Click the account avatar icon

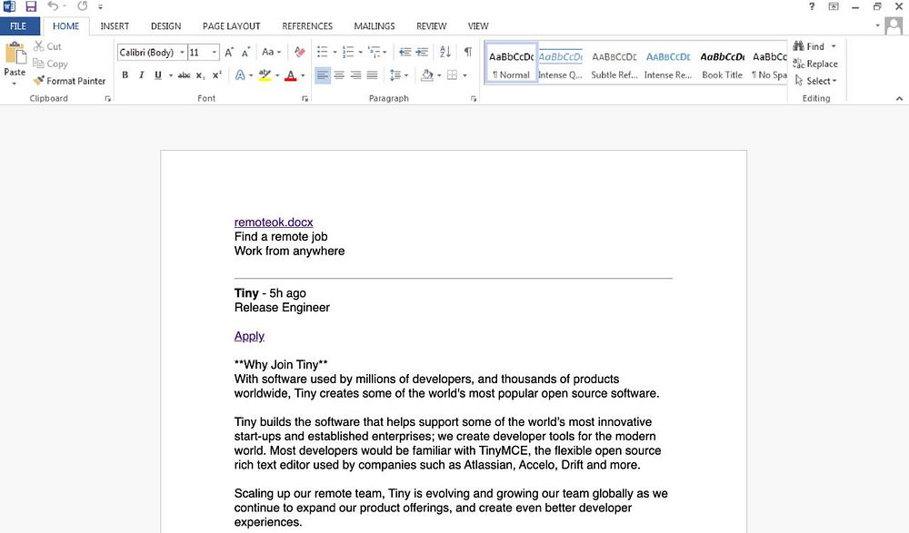click(x=894, y=25)
